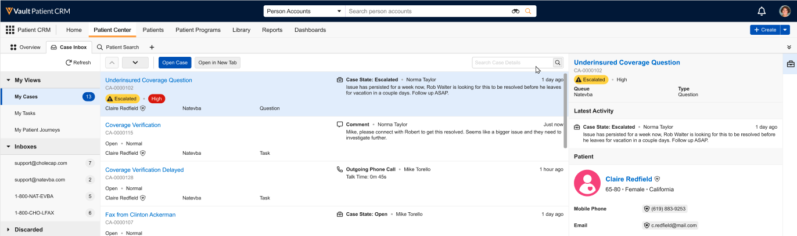Image resolution: width=797 pixels, height=236 pixels.
Task: Click the plus icon to add tab
Action: tap(152, 47)
